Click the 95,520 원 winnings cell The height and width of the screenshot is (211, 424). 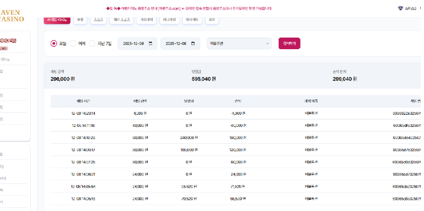coord(189,187)
